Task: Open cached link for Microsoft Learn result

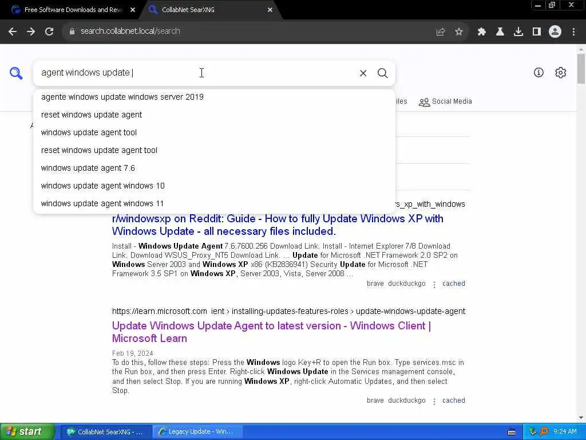Action: point(454,400)
